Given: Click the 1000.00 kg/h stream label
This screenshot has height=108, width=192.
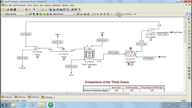Looking at the screenshot, I should tap(22, 58).
